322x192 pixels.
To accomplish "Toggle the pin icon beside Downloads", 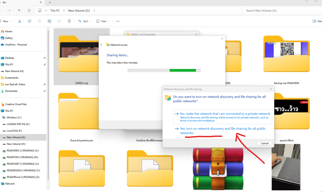I will click(44, 91).
